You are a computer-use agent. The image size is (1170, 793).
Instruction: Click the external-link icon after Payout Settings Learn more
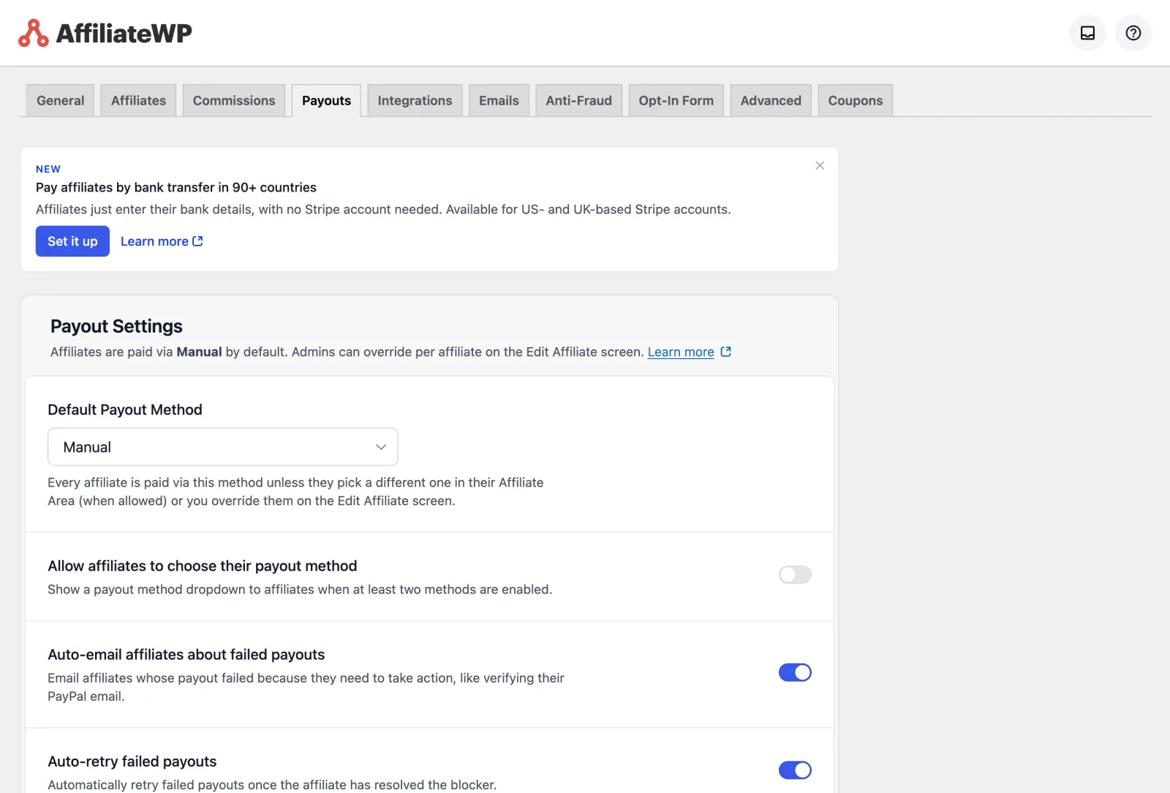(x=726, y=352)
